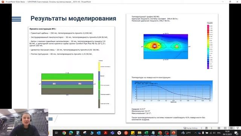Open the Windows notification center

click(236, 133)
